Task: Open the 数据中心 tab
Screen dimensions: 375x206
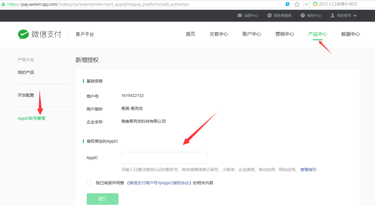Action: click(350, 34)
